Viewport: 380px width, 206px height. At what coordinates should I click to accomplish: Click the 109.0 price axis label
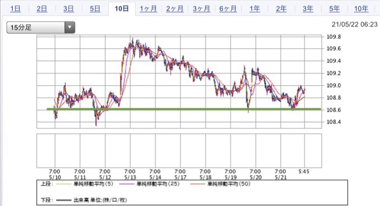(x=334, y=85)
